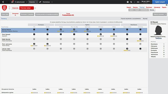The image size is (168, 94).
Task: Open the FM menu logo
Action: 138,2
